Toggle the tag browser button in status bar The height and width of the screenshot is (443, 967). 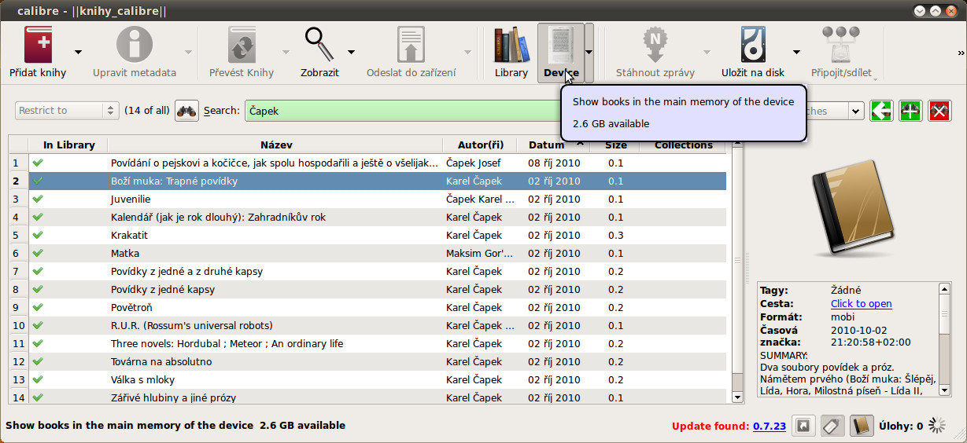pyautogui.click(x=832, y=426)
